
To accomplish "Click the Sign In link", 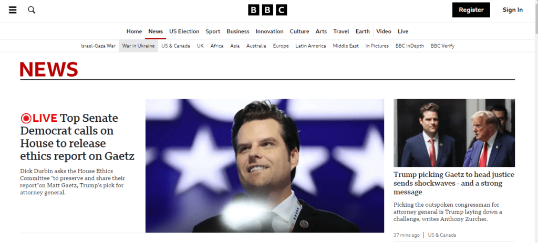I will point(513,10).
